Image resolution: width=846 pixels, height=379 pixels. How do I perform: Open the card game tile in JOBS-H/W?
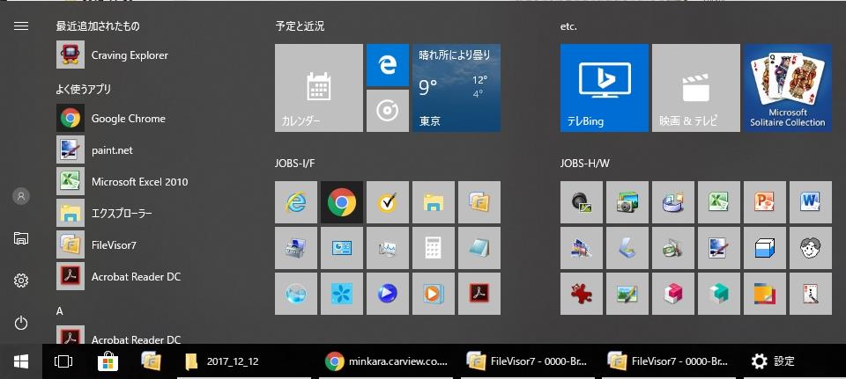point(811,294)
